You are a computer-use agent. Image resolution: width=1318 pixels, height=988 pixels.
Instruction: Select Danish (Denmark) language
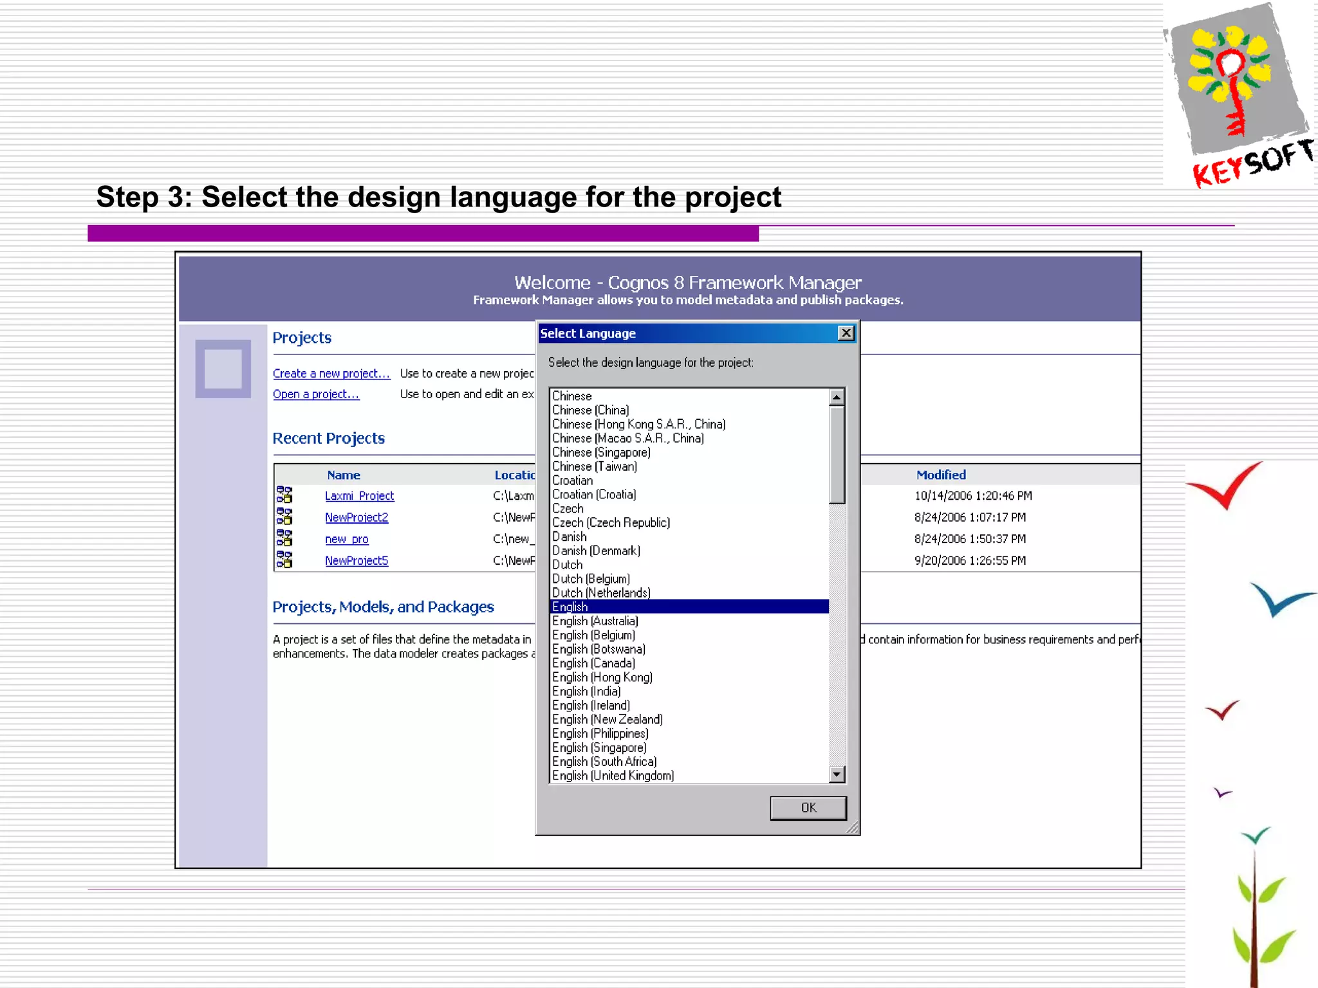[690, 551]
